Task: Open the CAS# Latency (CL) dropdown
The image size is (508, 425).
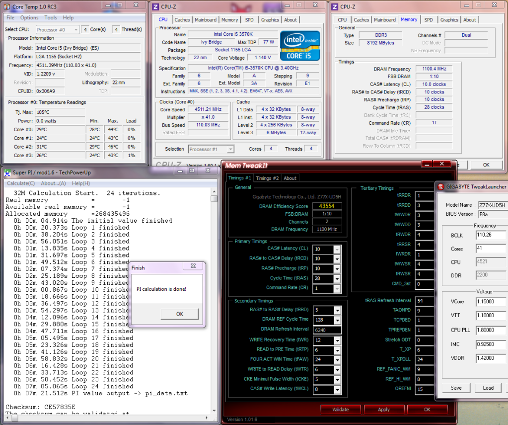Action: tap(337, 249)
